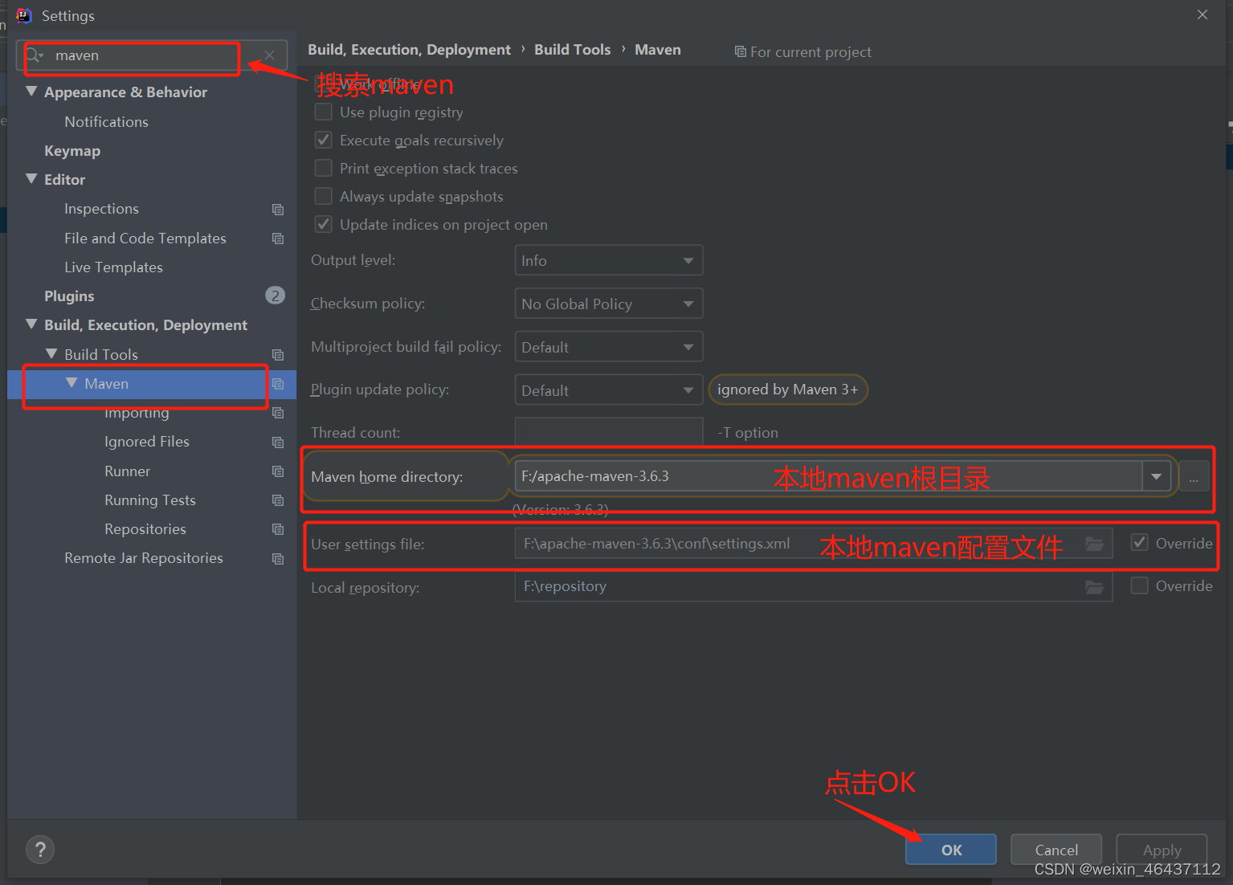The width and height of the screenshot is (1233, 885).
Task: Enable Always update snapshots
Action: tap(324, 196)
